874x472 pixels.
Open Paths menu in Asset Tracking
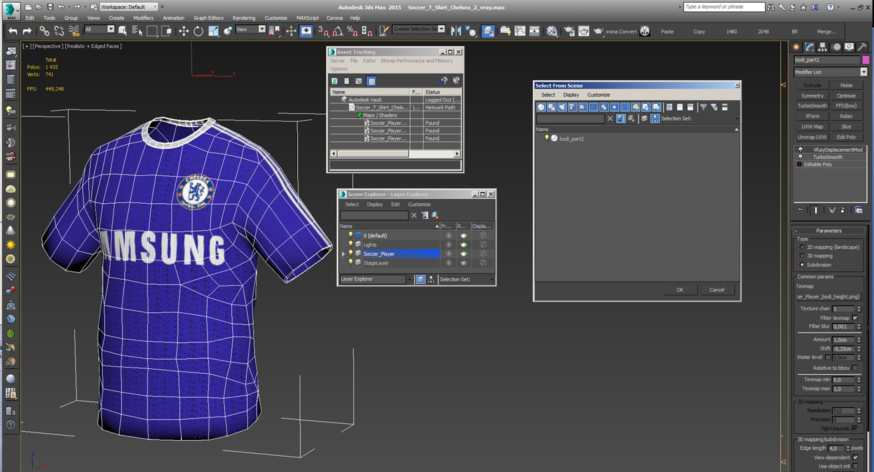pos(369,60)
